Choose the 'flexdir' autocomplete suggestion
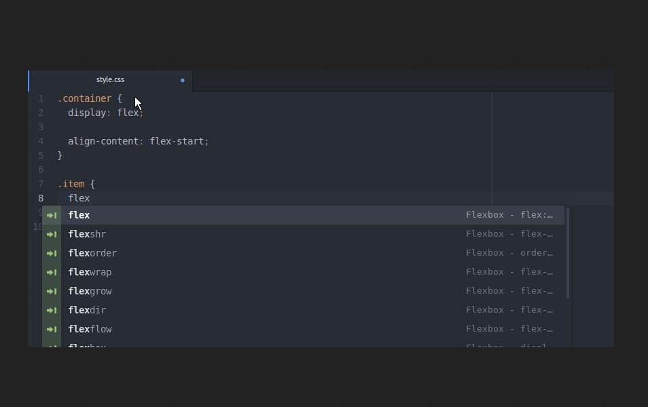 [x=304, y=310]
